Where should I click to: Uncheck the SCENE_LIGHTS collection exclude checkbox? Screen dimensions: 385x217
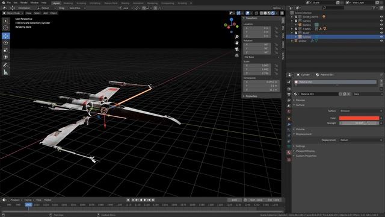click(x=296, y=17)
